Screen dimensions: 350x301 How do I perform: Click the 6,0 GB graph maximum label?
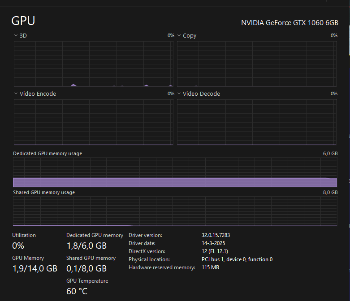330,153
